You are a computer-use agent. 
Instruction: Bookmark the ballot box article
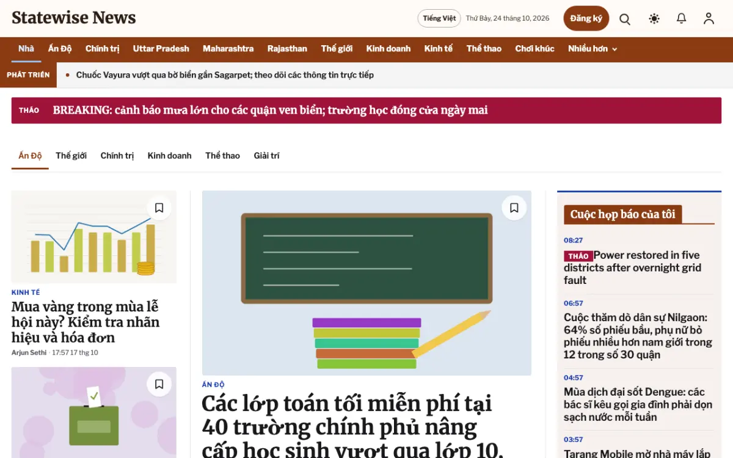pyautogui.click(x=159, y=384)
